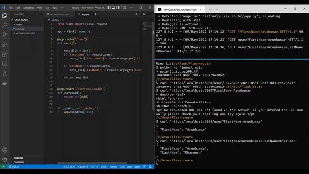Image resolution: width=309 pixels, height=174 pixels.
Task: Customize layout icon in title bar
Action: [124, 8]
